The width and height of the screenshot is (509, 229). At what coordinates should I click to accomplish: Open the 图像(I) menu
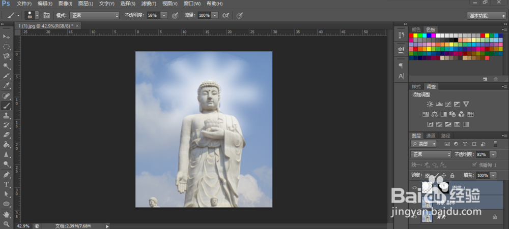pyautogui.click(x=65, y=4)
